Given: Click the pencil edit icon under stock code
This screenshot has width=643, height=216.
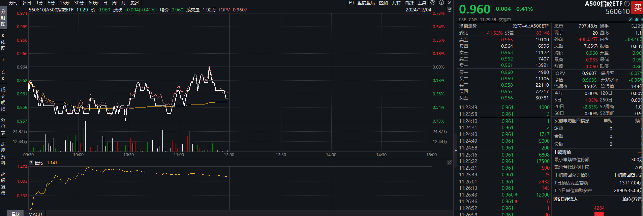Looking at the screenshot, I should pos(631,19).
